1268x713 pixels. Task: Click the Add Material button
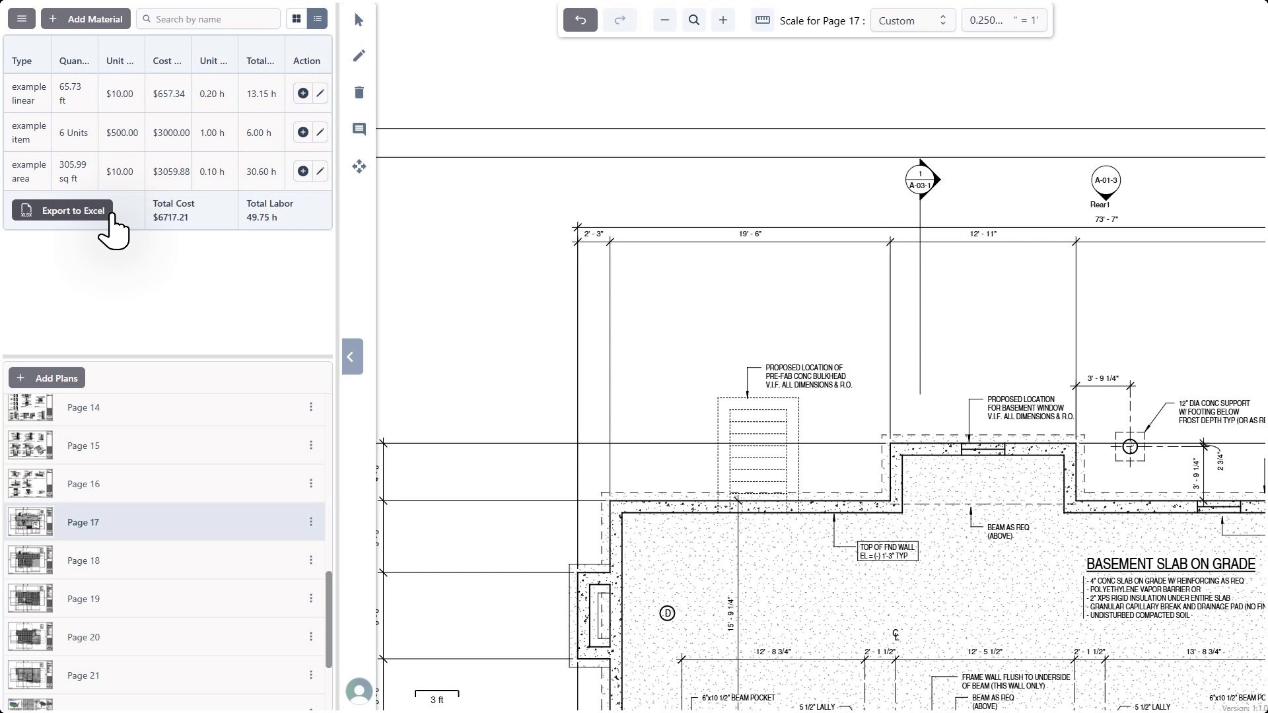(86, 18)
